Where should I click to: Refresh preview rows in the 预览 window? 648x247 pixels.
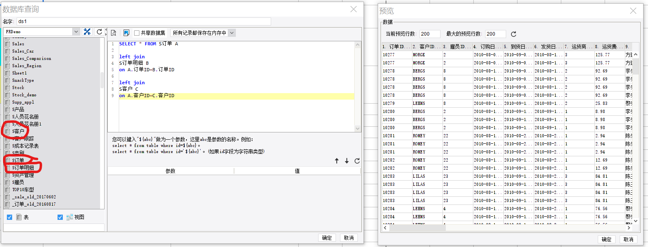tap(513, 34)
